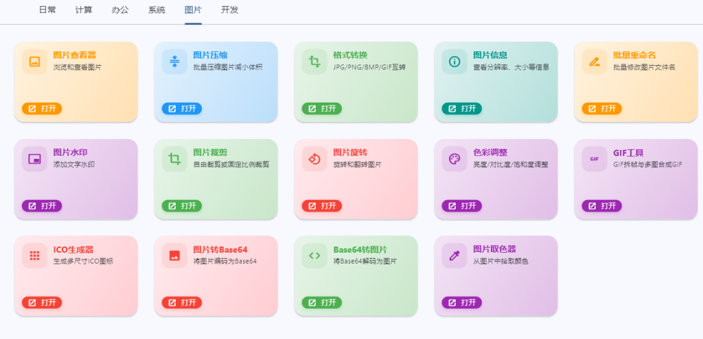Switch to the 开发 tab
703x339 pixels.
click(x=229, y=10)
